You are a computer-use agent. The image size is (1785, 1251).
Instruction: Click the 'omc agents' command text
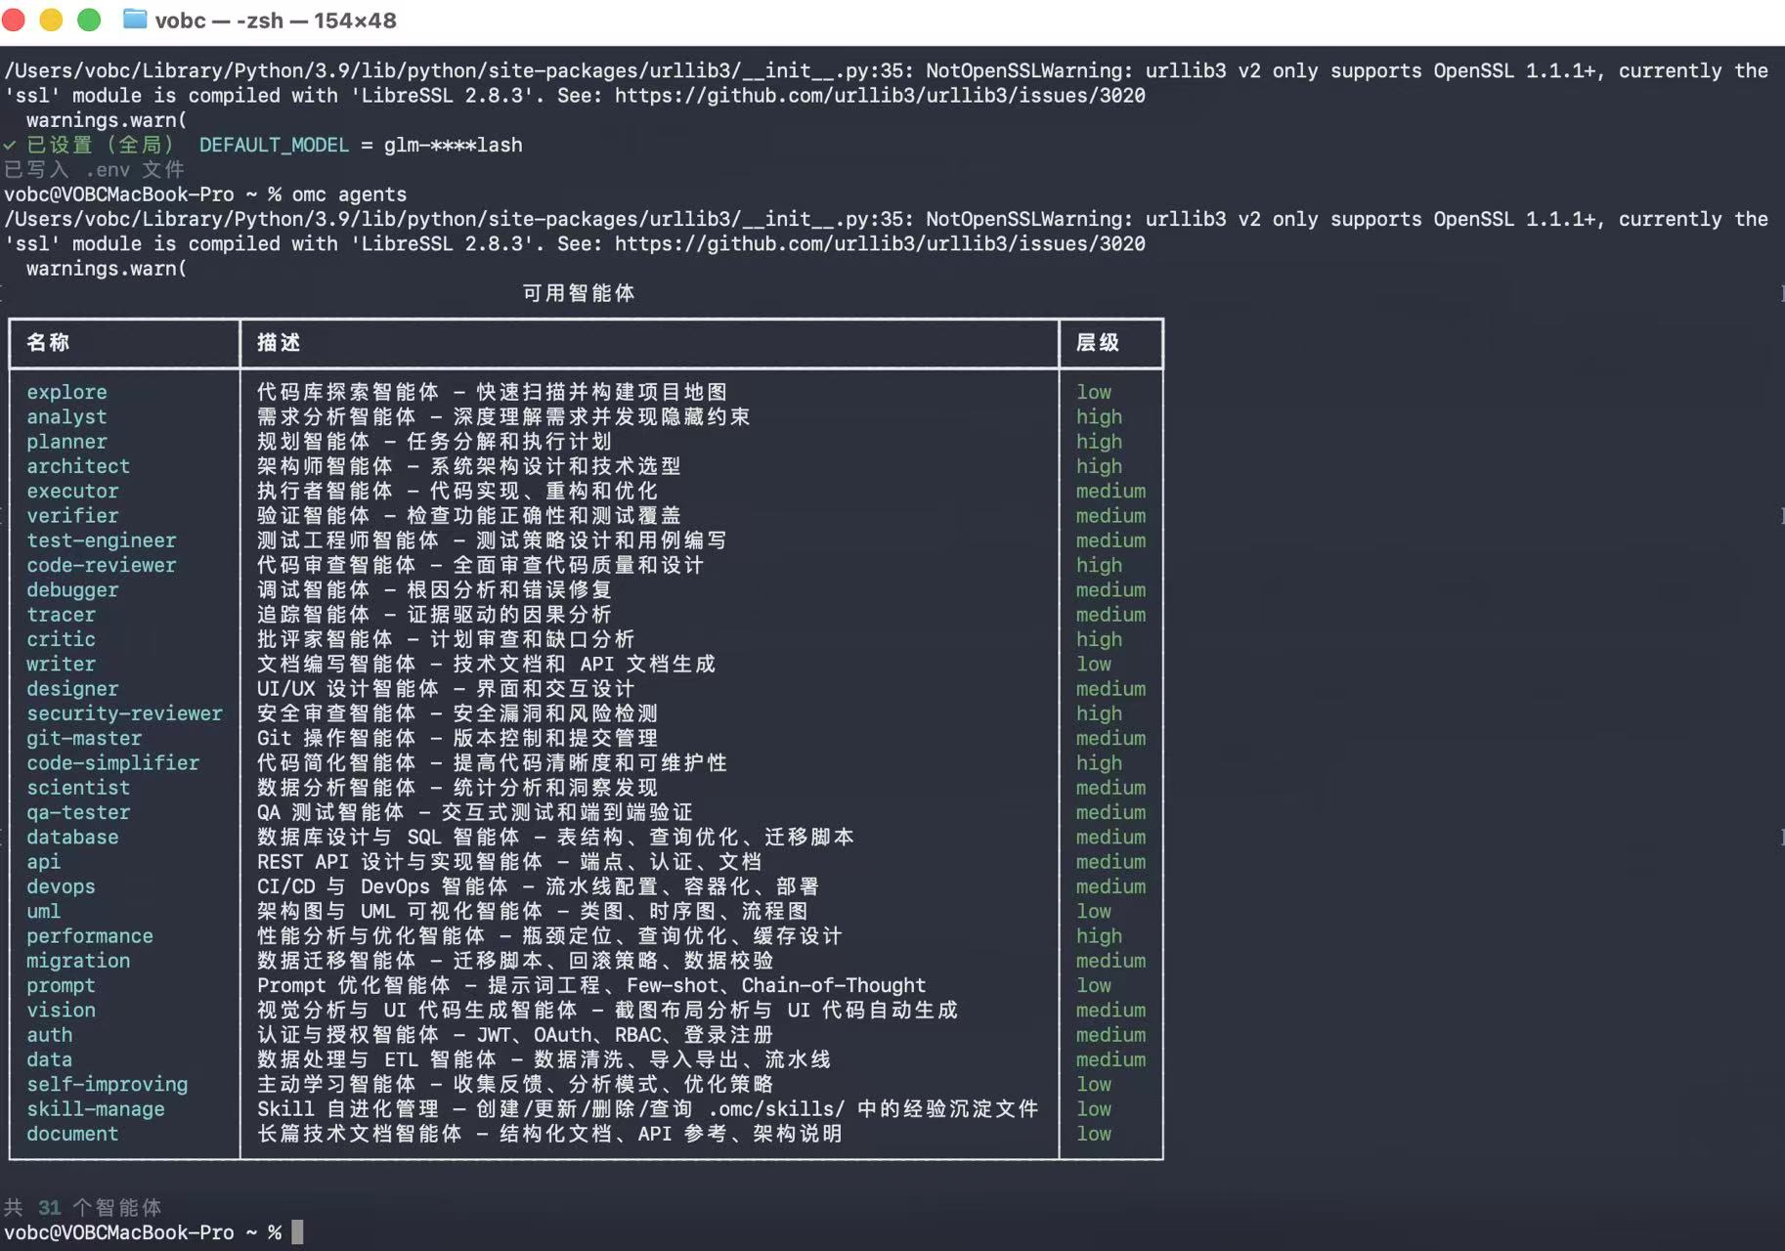349,194
